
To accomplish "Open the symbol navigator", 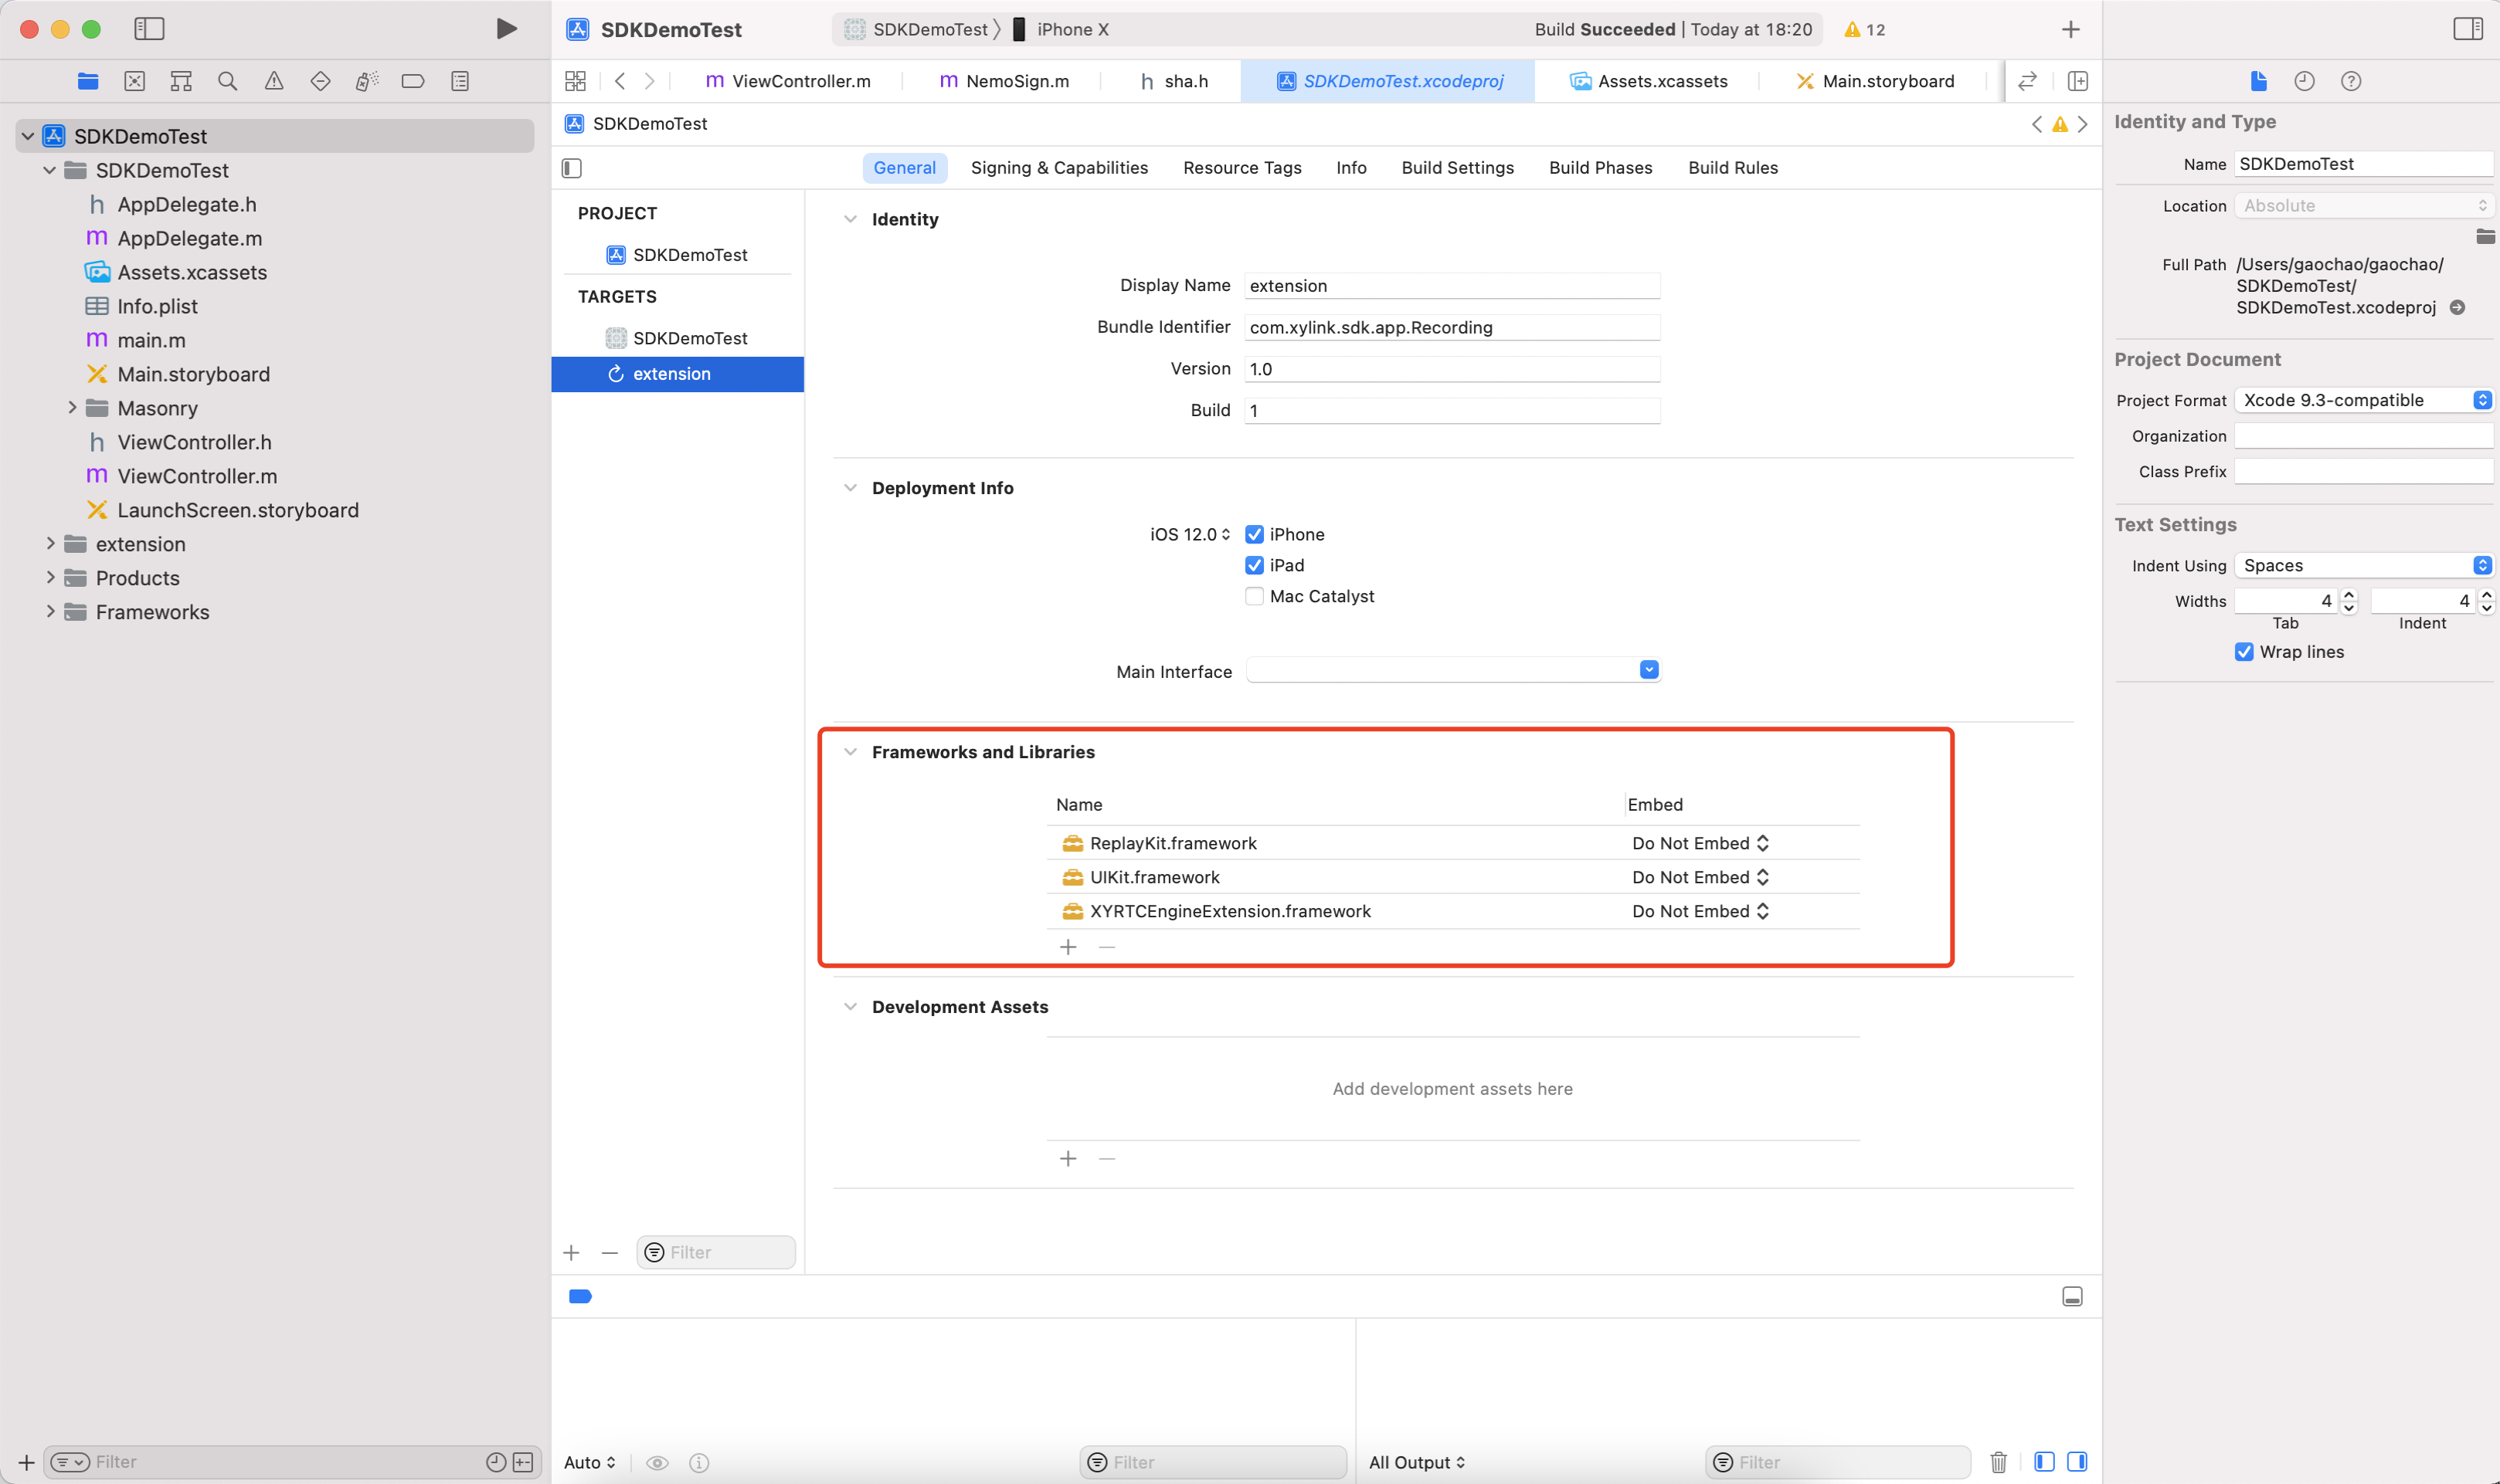I will pos(181,81).
